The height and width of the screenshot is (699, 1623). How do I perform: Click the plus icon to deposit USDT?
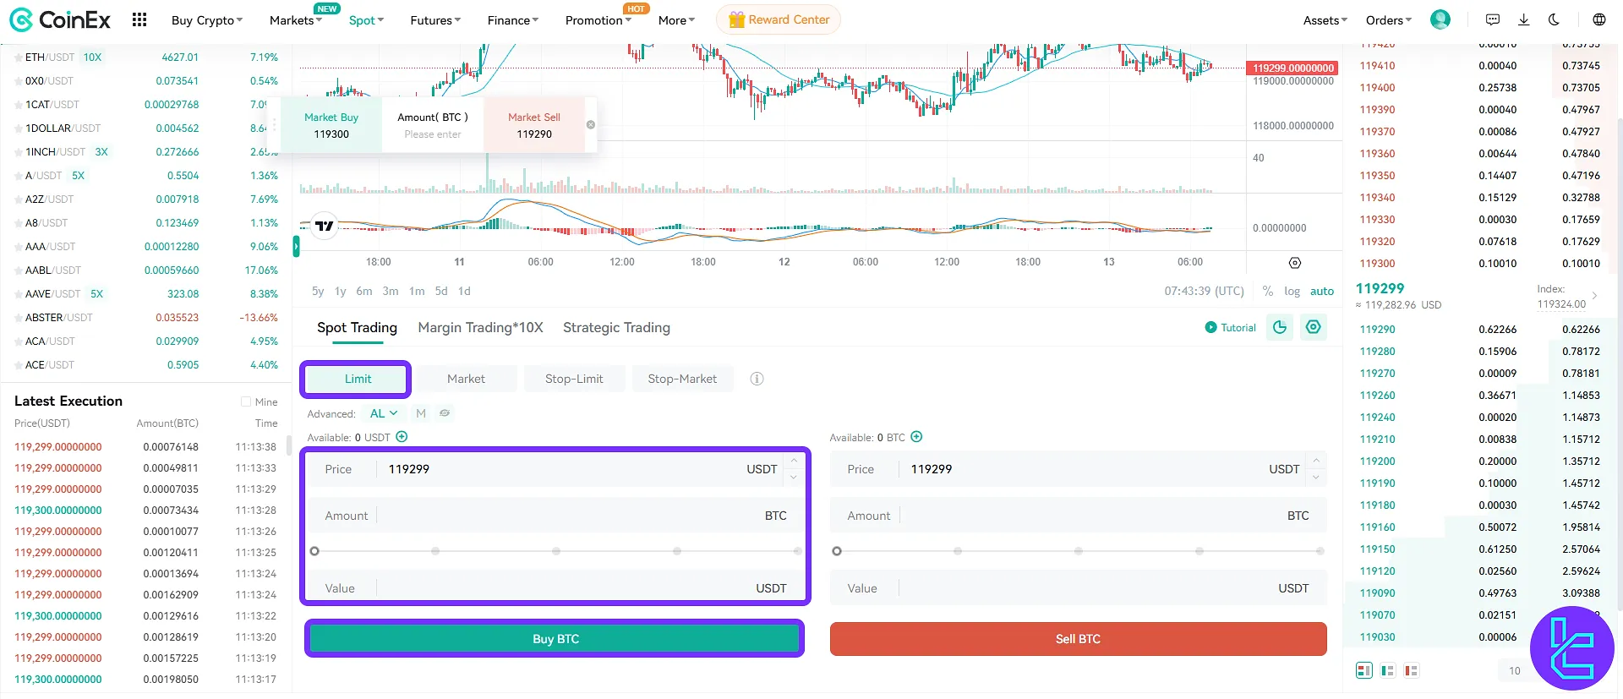402,437
